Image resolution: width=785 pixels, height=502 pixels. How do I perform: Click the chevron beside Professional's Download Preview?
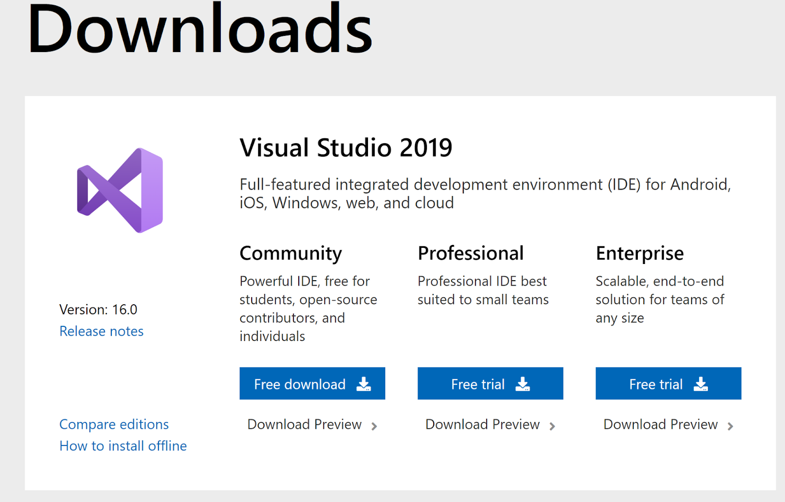(x=552, y=426)
